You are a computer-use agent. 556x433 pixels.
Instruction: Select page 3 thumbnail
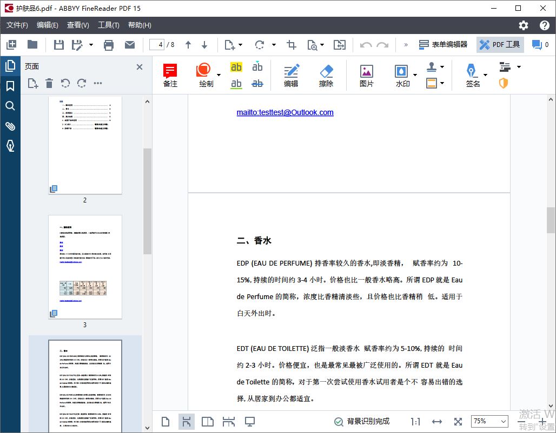click(x=85, y=267)
